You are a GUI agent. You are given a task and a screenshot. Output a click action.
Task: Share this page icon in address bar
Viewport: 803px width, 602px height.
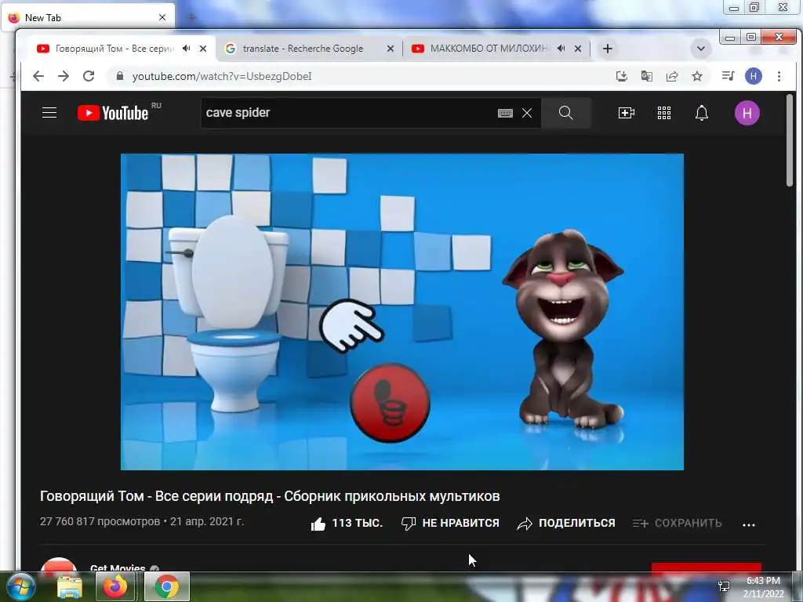coord(672,76)
